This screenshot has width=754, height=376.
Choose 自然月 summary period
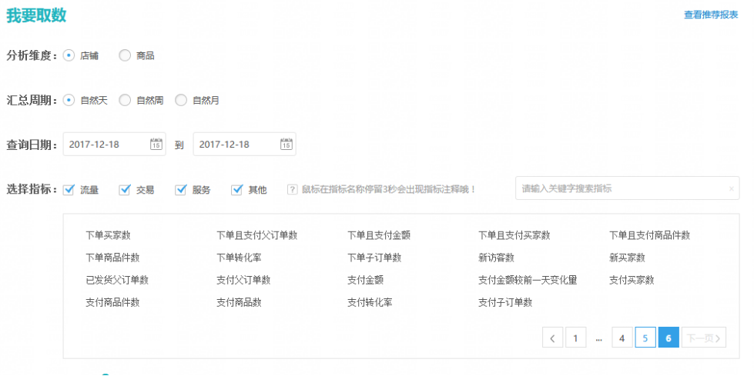pyautogui.click(x=181, y=101)
